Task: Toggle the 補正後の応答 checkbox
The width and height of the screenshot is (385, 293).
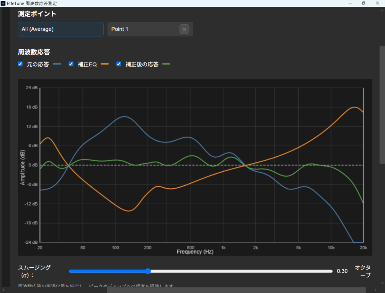Action: click(119, 64)
